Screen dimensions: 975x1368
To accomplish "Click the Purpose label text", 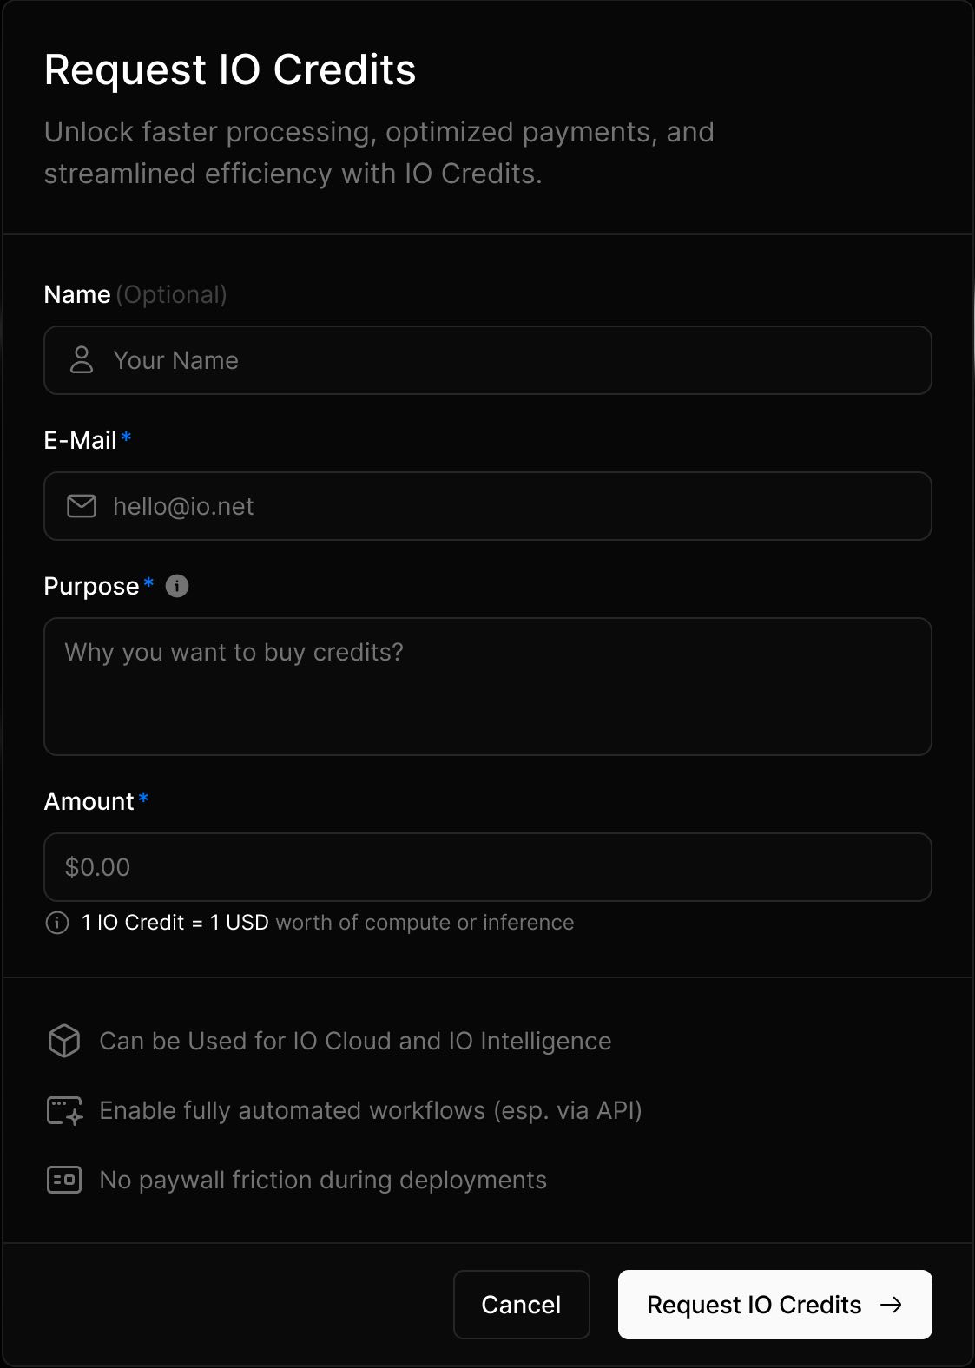I will (92, 587).
